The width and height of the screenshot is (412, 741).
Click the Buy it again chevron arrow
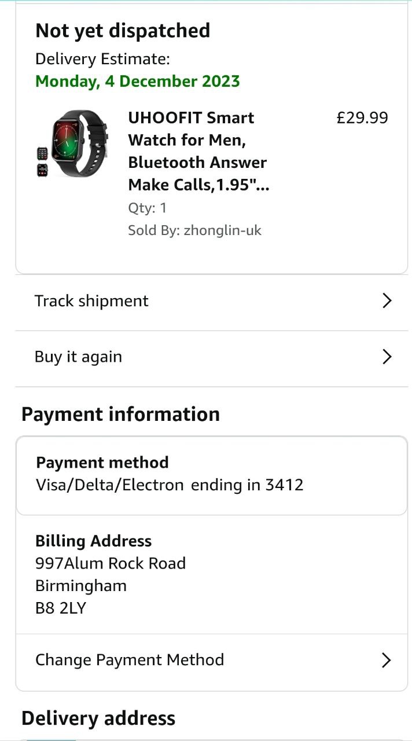coord(387,357)
